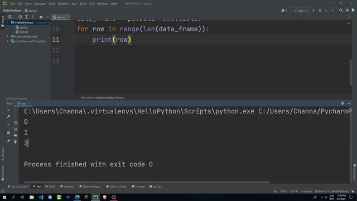Toggle scroll to end in Run console
This screenshot has height=201, width=357.
pyautogui.click(x=16, y=129)
